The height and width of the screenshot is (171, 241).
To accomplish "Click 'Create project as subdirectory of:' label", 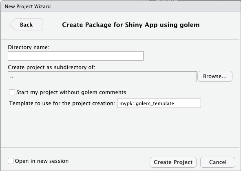I will tap(51, 67).
